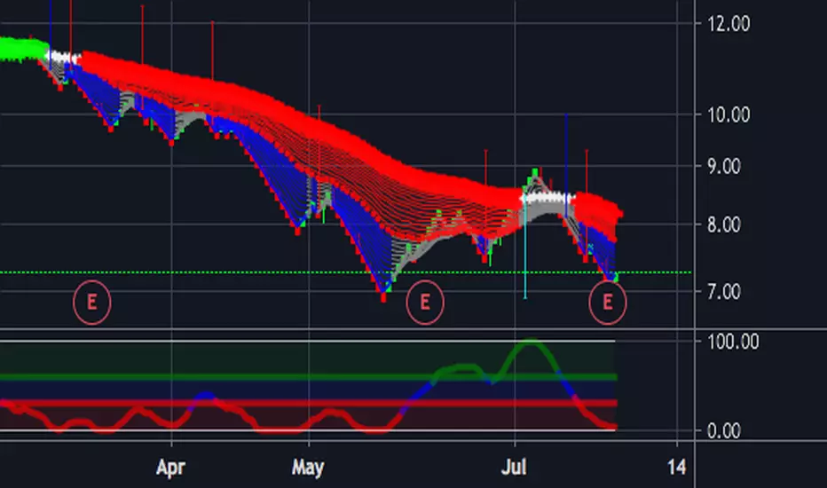This screenshot has width=827, height=488.
Task: Open the earnings marker E in mid July
Action: pyautogui.click(x=608, y=303)
